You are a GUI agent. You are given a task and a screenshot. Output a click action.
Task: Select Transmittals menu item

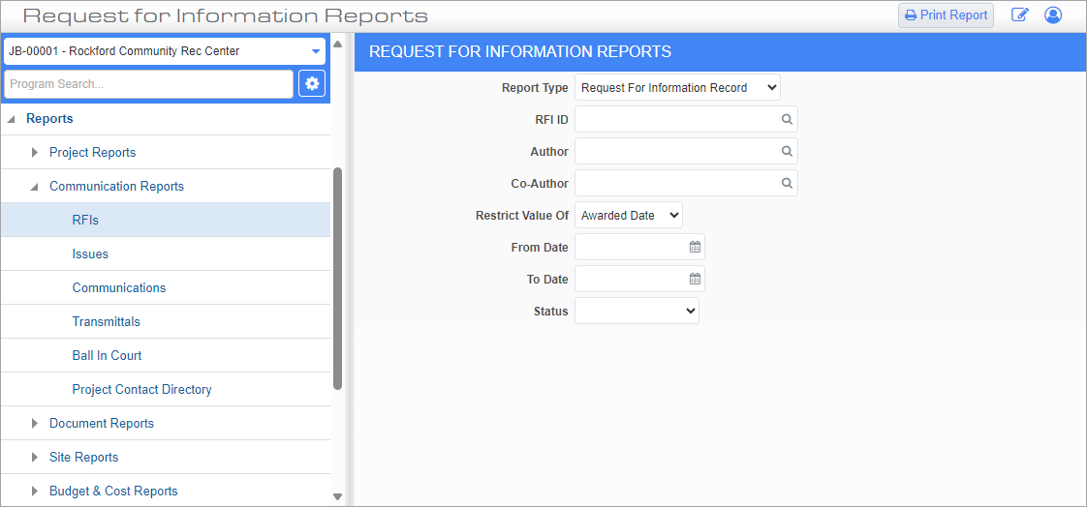[165, 321]
